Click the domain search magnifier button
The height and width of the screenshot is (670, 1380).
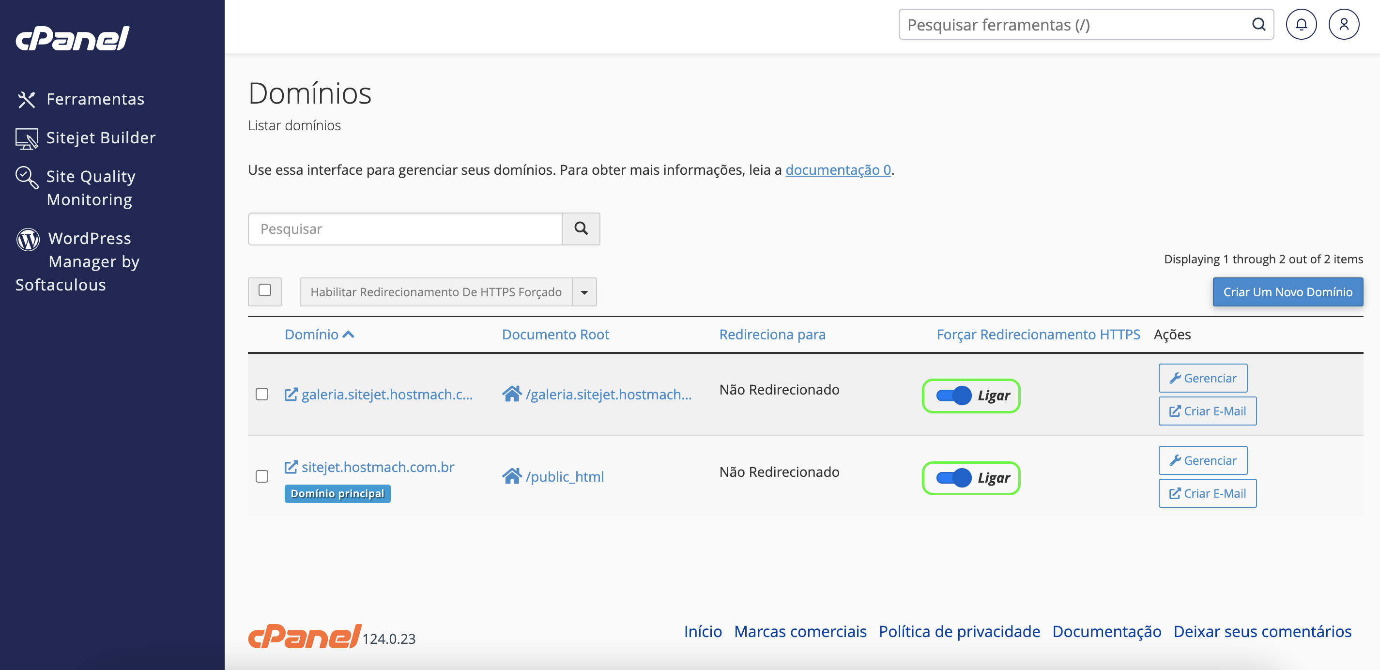pos(581,229)
